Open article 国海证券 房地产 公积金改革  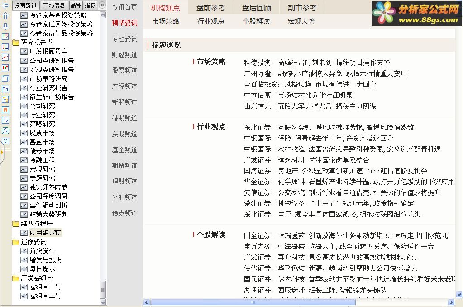click(x=335, y=171)
